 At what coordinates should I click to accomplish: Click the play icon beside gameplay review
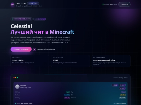click(x=34, y=49)
